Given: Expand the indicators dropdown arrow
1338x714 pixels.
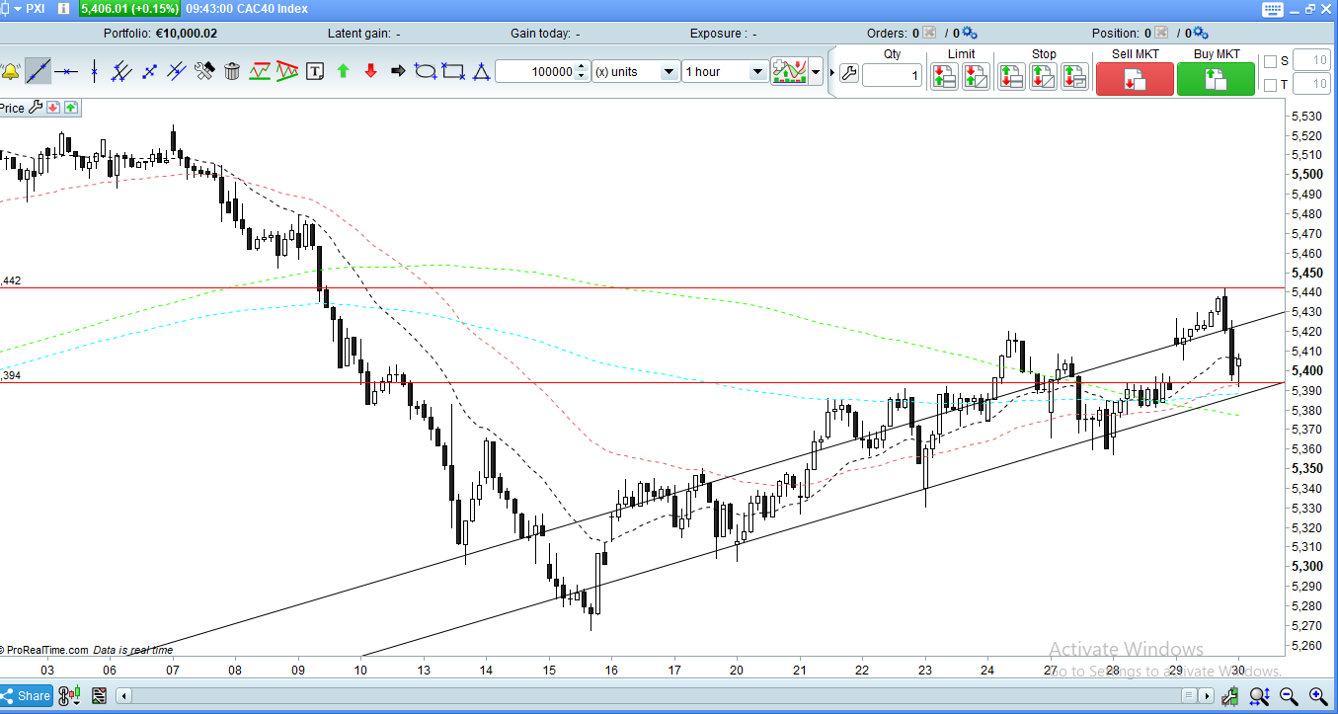Looking at the screenshot, I should (x=816, y=72).
